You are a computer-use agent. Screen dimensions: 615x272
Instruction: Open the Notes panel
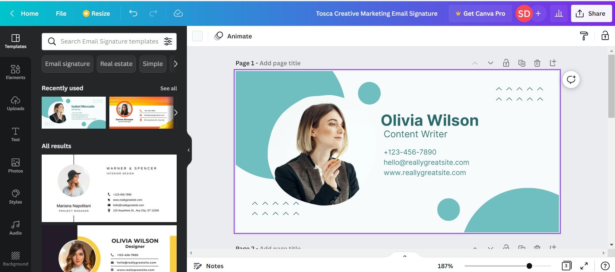[x=208, y=266]
